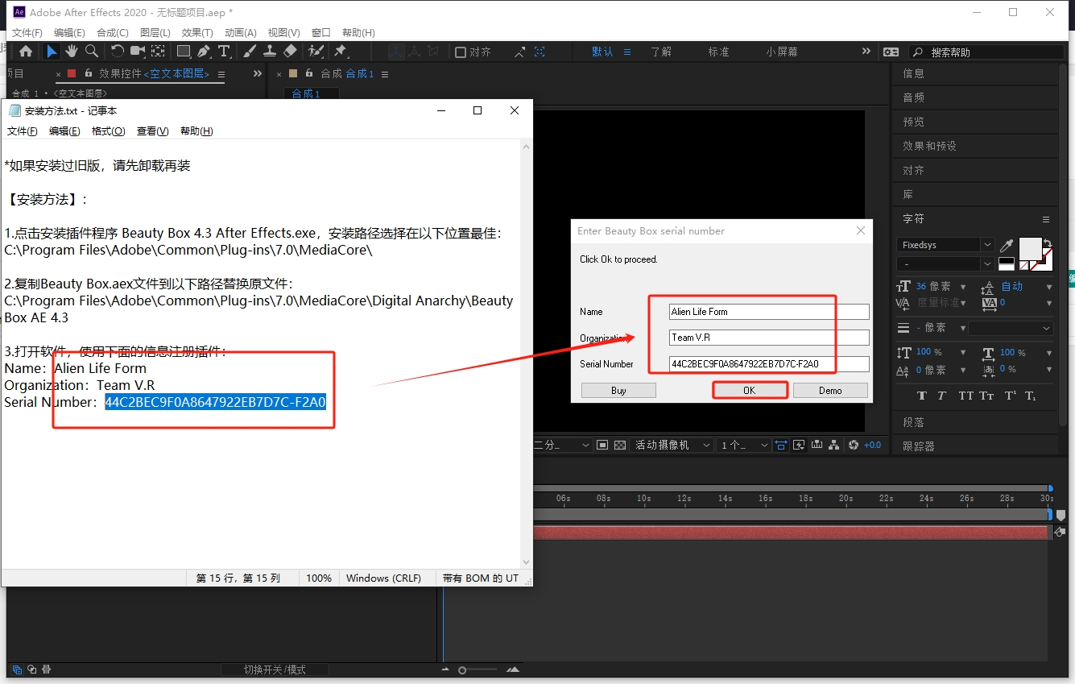Toggle pixel aspect ratio correction

click(780, 445)
